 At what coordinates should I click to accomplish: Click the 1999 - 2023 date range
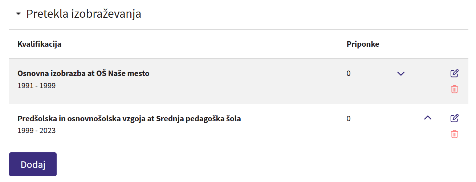coord(36,131)
